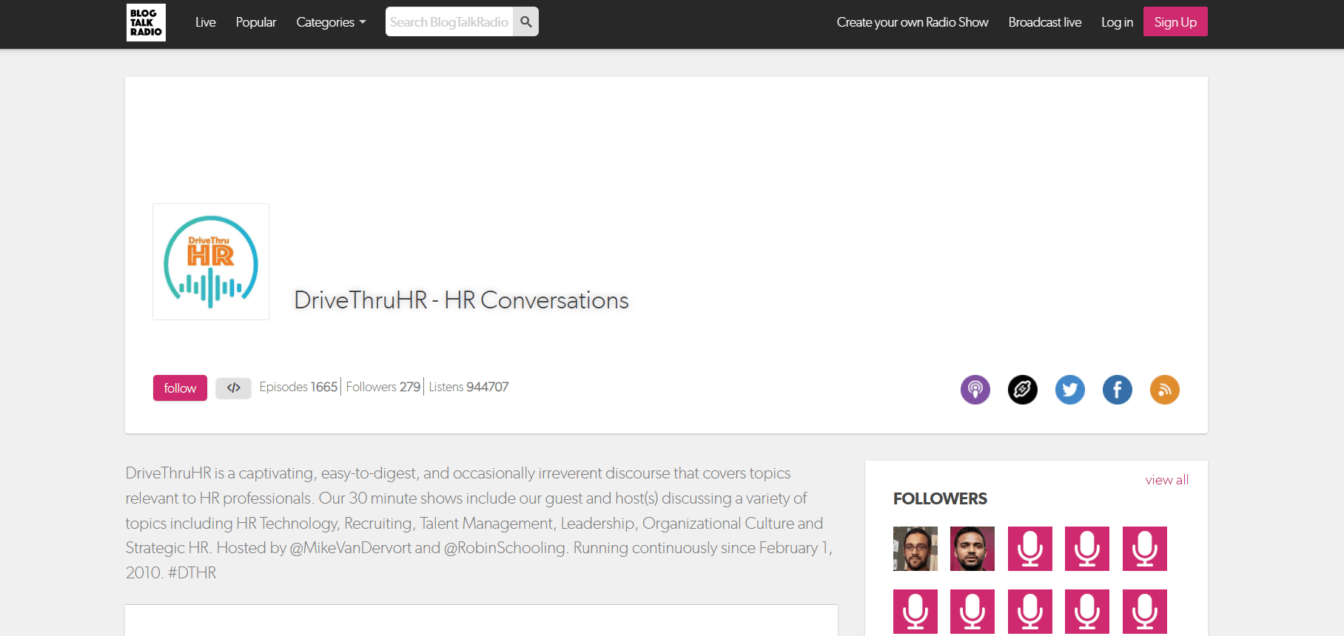This screenshot has height=636, width=1344.
Task: Click the BlogTalkRadio logo
Action: click(x=146, y=22)
